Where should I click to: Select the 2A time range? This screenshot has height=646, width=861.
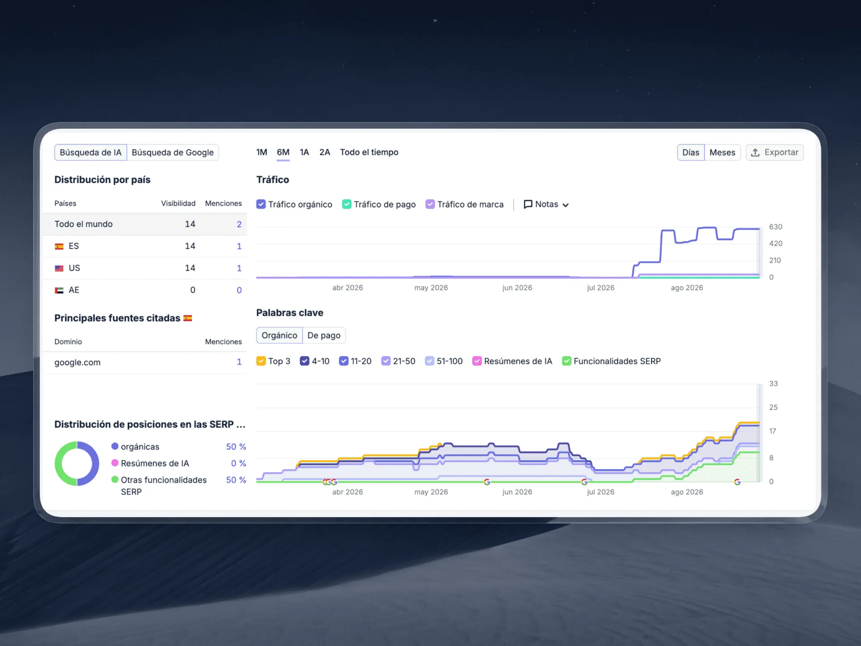pos(325,153)
